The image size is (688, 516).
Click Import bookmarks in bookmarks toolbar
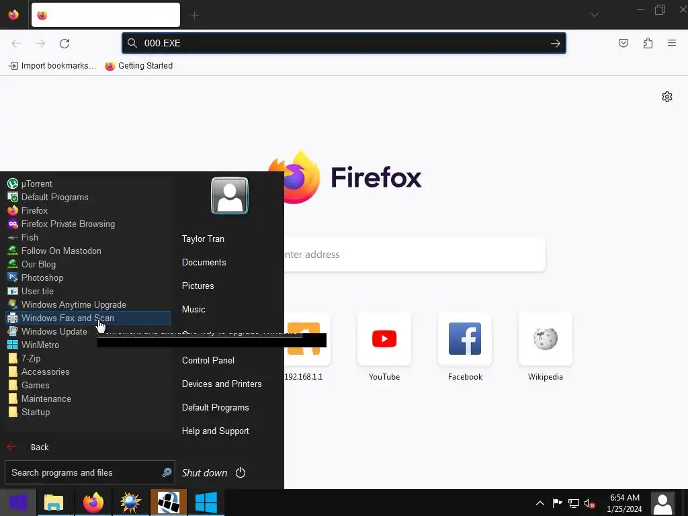point(52,66)
